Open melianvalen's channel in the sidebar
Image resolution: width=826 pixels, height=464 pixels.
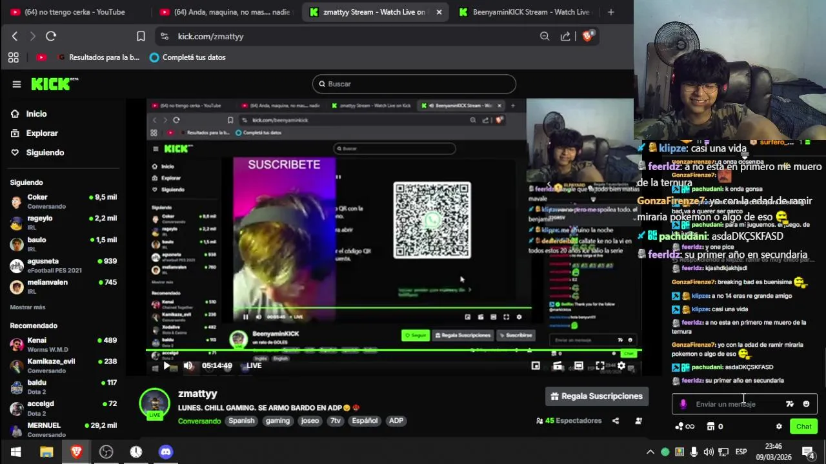63,286
